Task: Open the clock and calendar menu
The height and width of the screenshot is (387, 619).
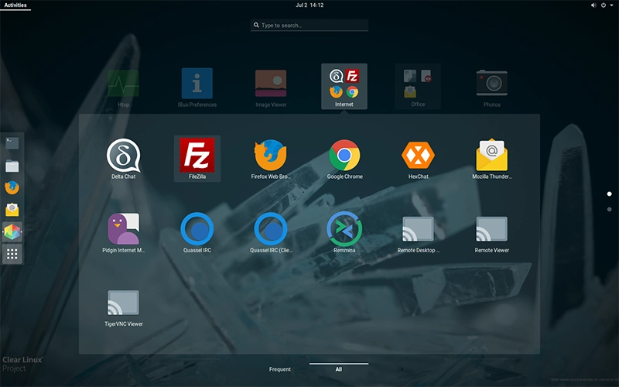Action: [x=309, y=5]
